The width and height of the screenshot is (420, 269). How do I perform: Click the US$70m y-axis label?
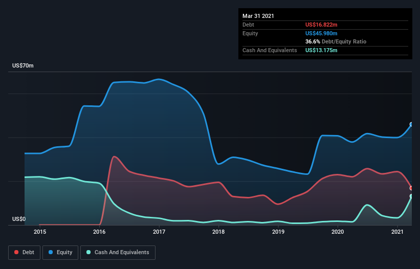(x=23, y=65)
